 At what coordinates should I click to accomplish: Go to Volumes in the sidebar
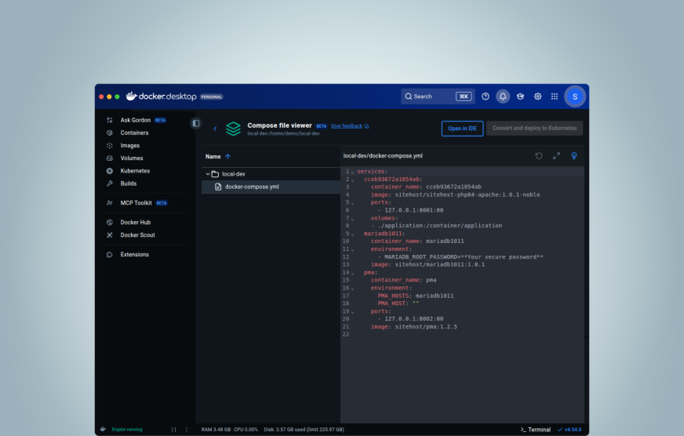[131, 158]
